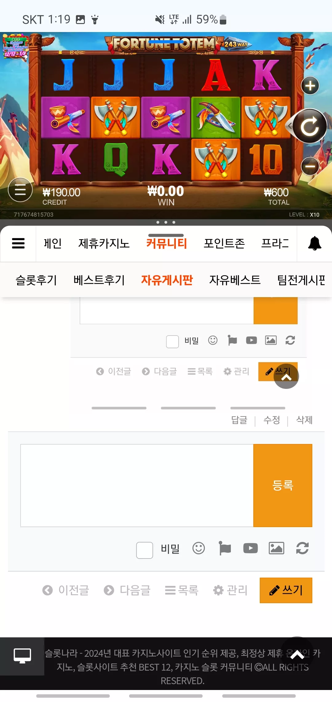Open the site hamburger menu

pyautogui.click(x=18, y=243)
